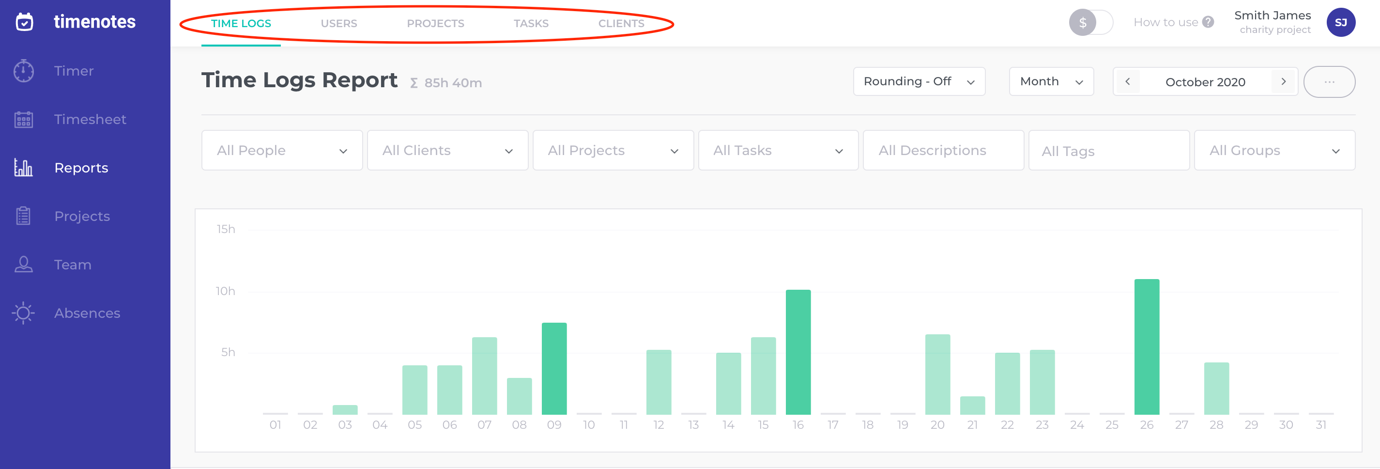The height and width of the screenshot is (469, 1380).
Task: Click the chart bar for day 09
Action: 554,369
